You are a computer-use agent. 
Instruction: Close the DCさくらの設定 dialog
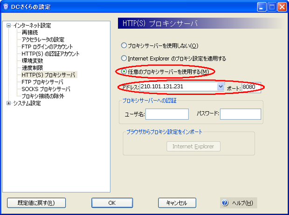(282, 7)
